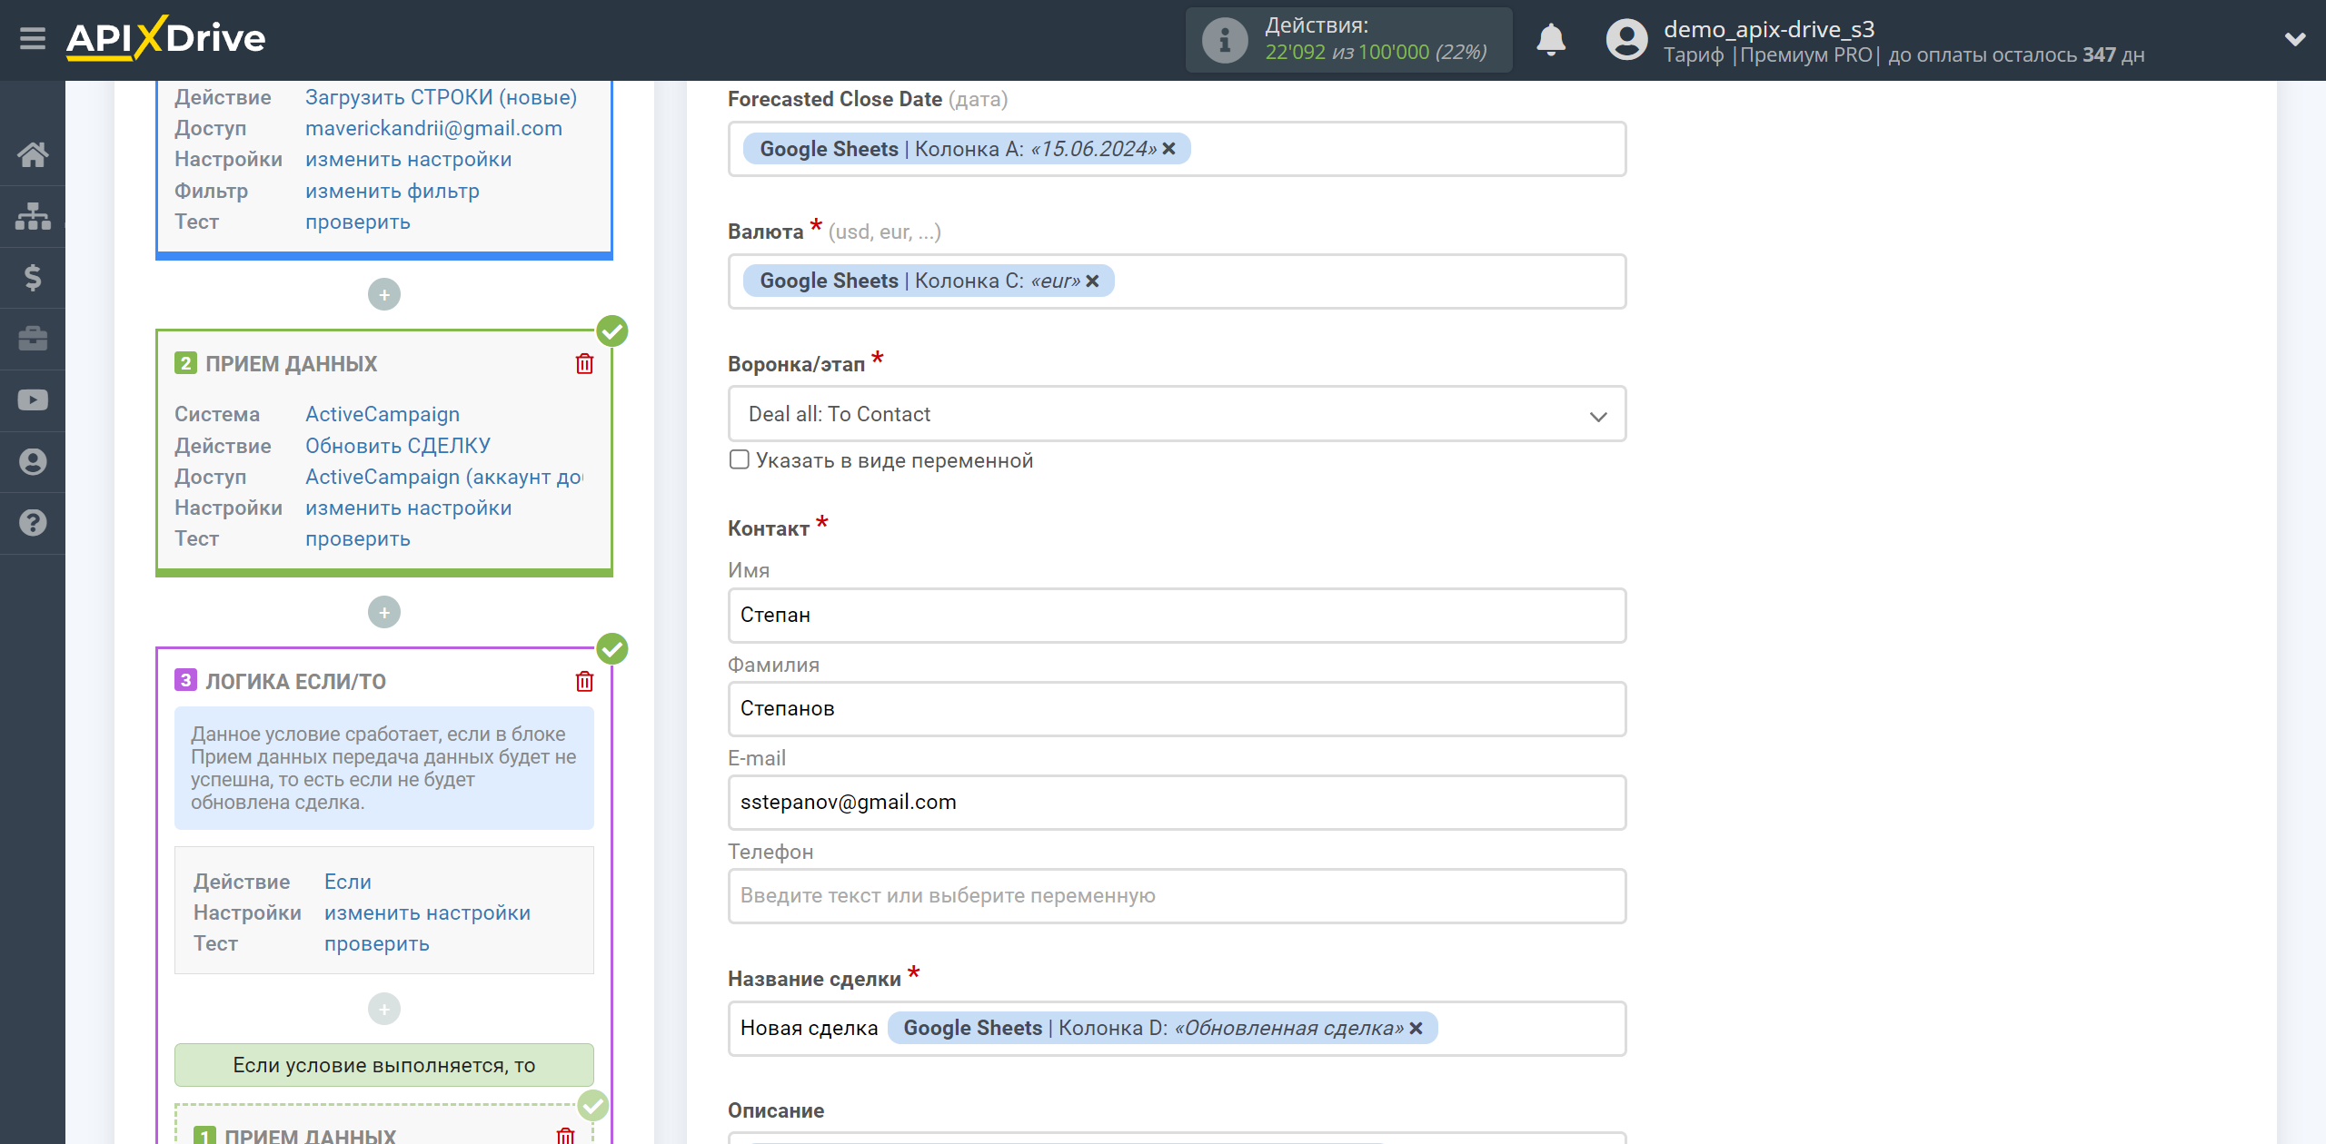Viewport: 2326px width, 1144px height.
Task: Delete nested ПРИЕМ ДАННЫХ block 1
Action: point(565,1136)
